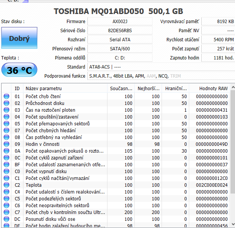Select the row Průchodnost disku
Image resolution: width=235 pixels, height=228 pixels.
point(116,103)
